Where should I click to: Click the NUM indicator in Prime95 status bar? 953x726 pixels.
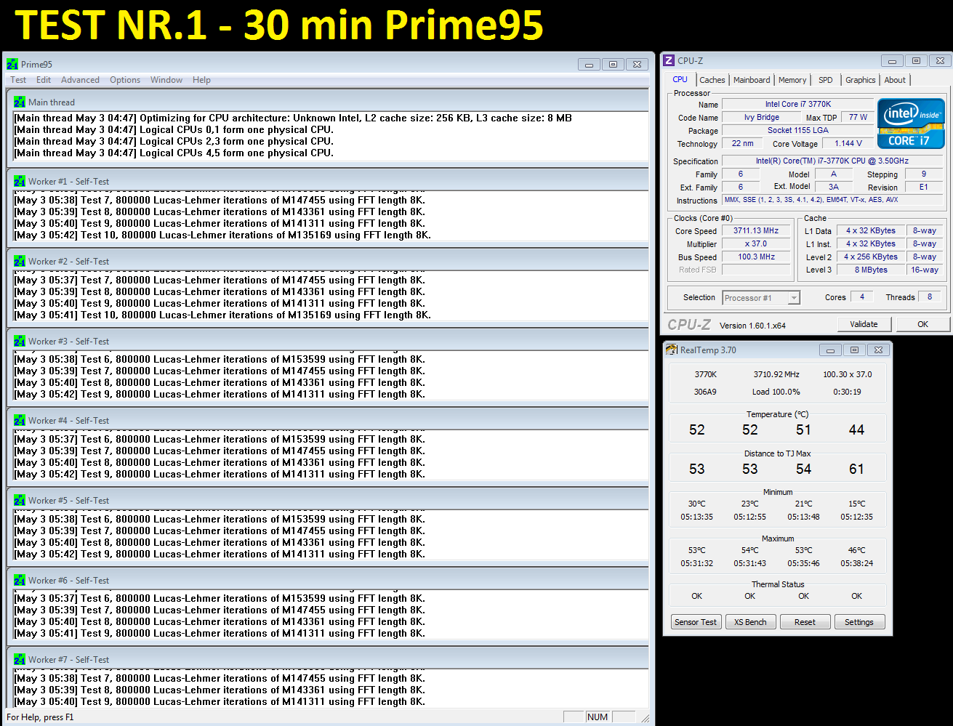pos(598,717)
